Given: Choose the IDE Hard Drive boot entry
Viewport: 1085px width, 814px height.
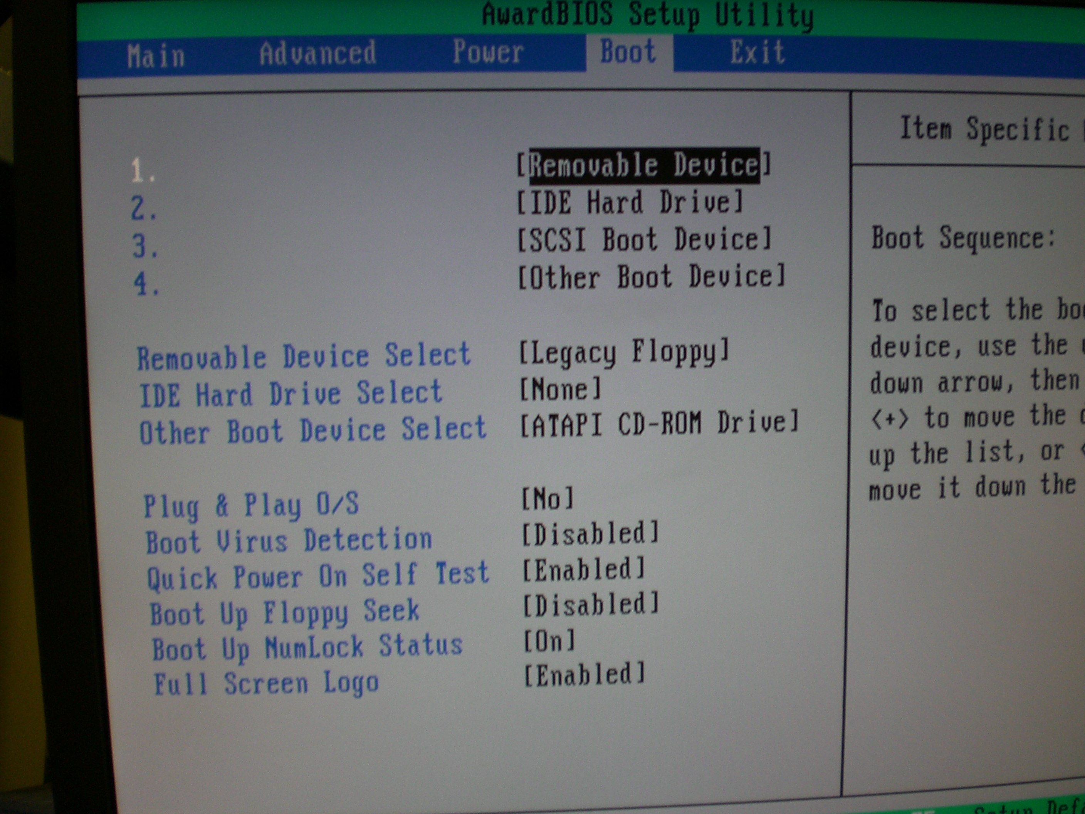Looking at the screenshot, I should (630, 202).
